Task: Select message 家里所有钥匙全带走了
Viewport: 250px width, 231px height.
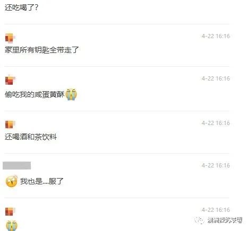Action: (41, 50)
